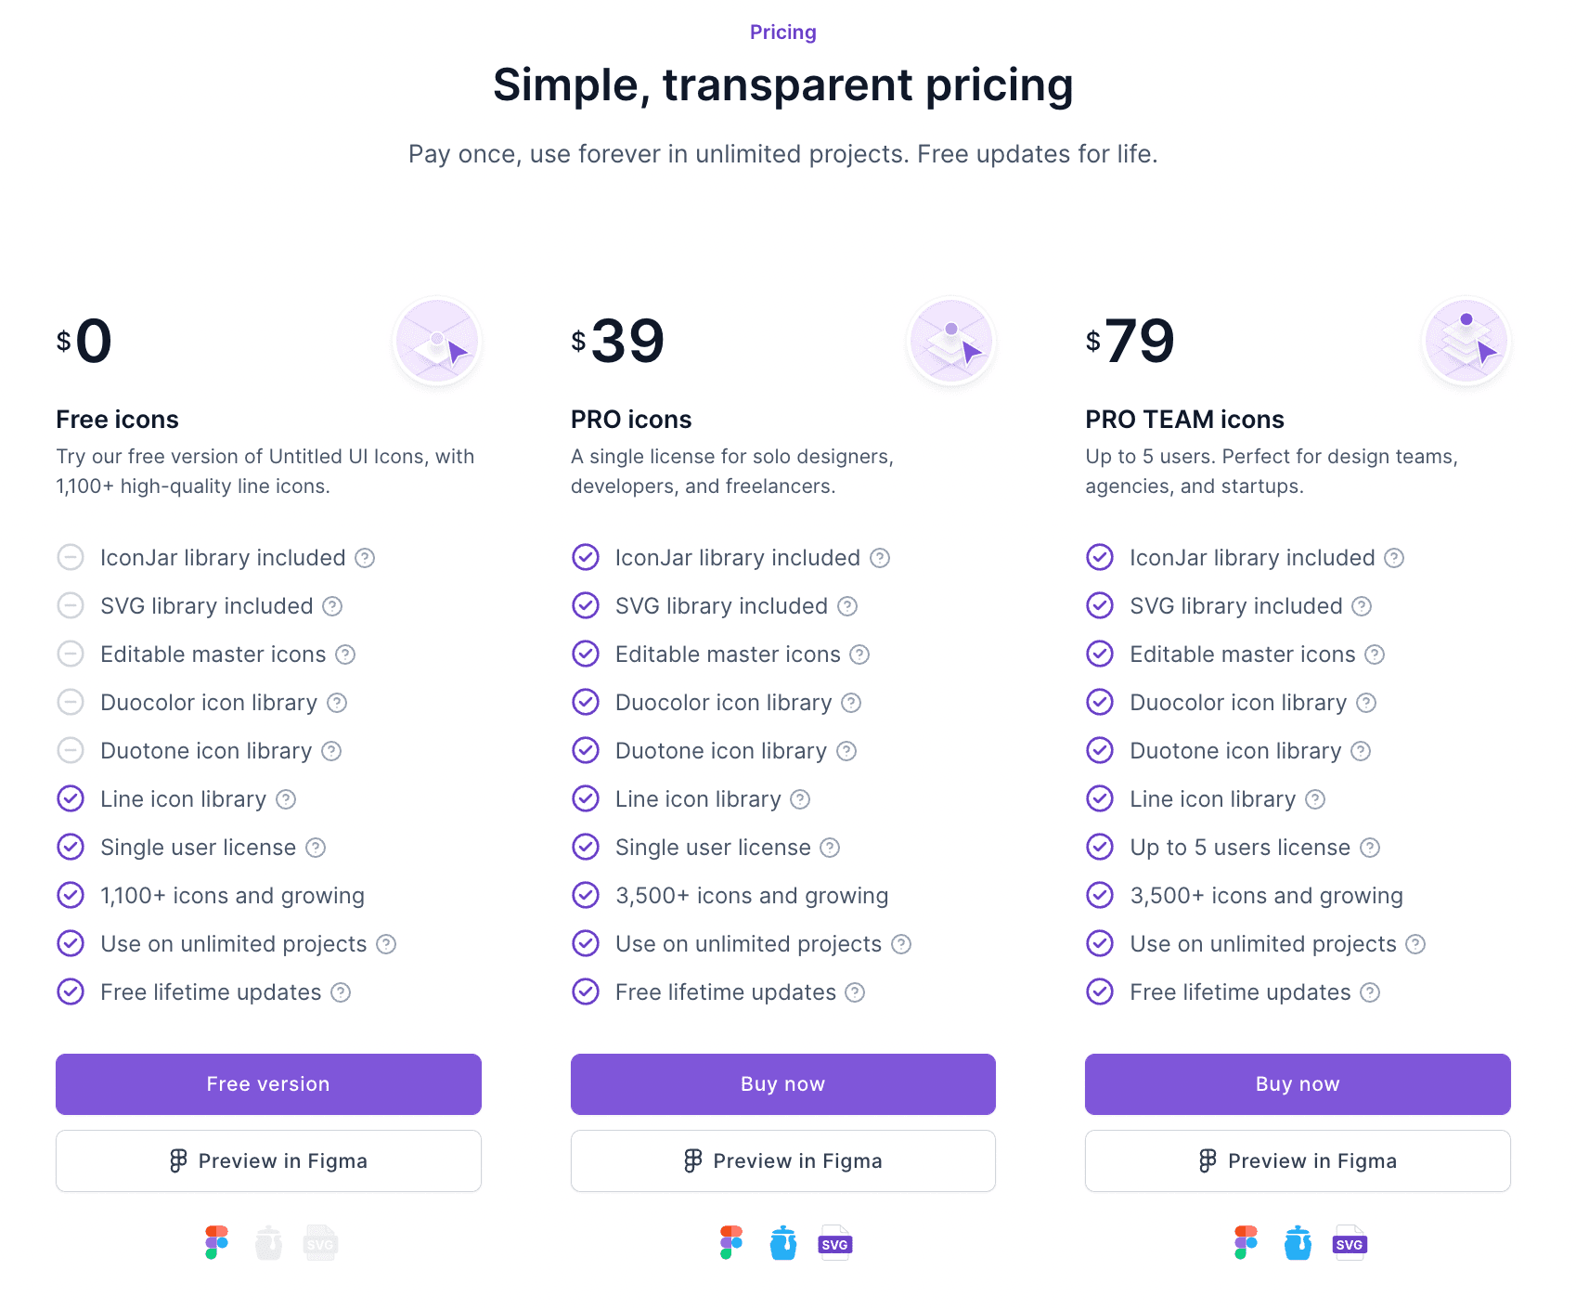Open Preview in Figma for Free icons
Viewport: 1576px width, 1309px height.
(x=268, y=1160)
